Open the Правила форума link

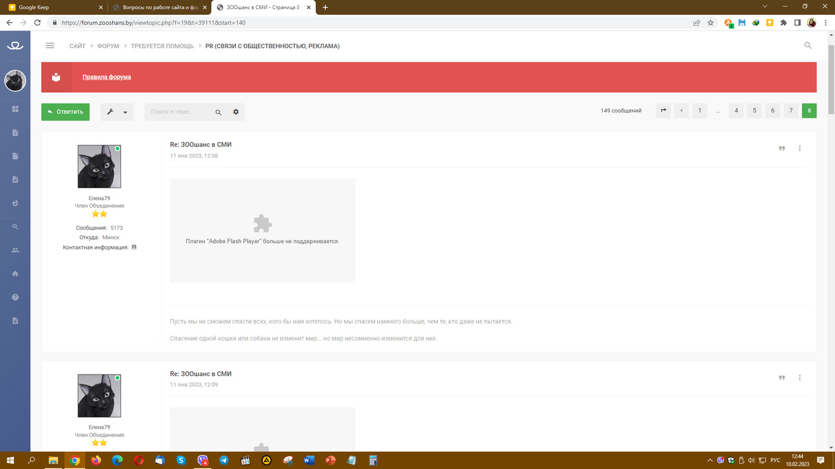pyautogui.click(x=106, y=77)
